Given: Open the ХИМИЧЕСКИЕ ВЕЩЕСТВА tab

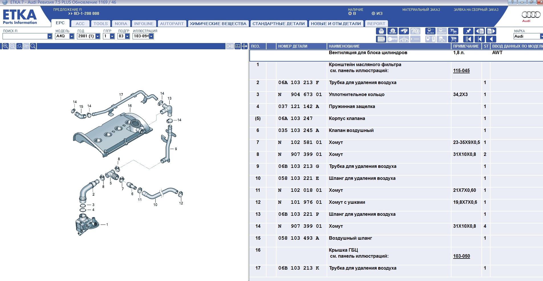Looking at the screenshot, I should 218,24.
